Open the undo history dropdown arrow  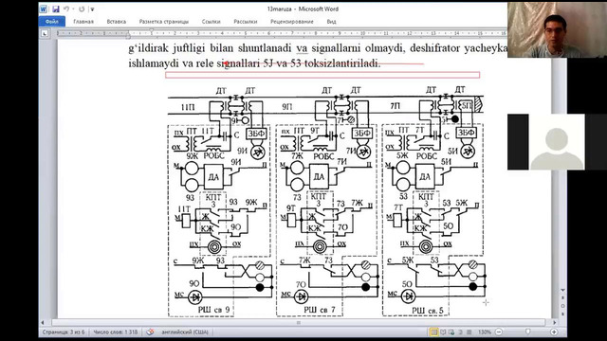pyautogui.click(x=73, y=9)
